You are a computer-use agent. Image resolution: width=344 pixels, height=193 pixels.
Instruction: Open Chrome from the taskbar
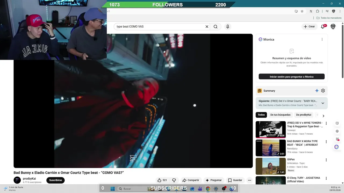coord(208,189)
